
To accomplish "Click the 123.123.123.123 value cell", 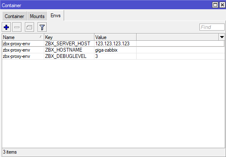I will (115, 44).
